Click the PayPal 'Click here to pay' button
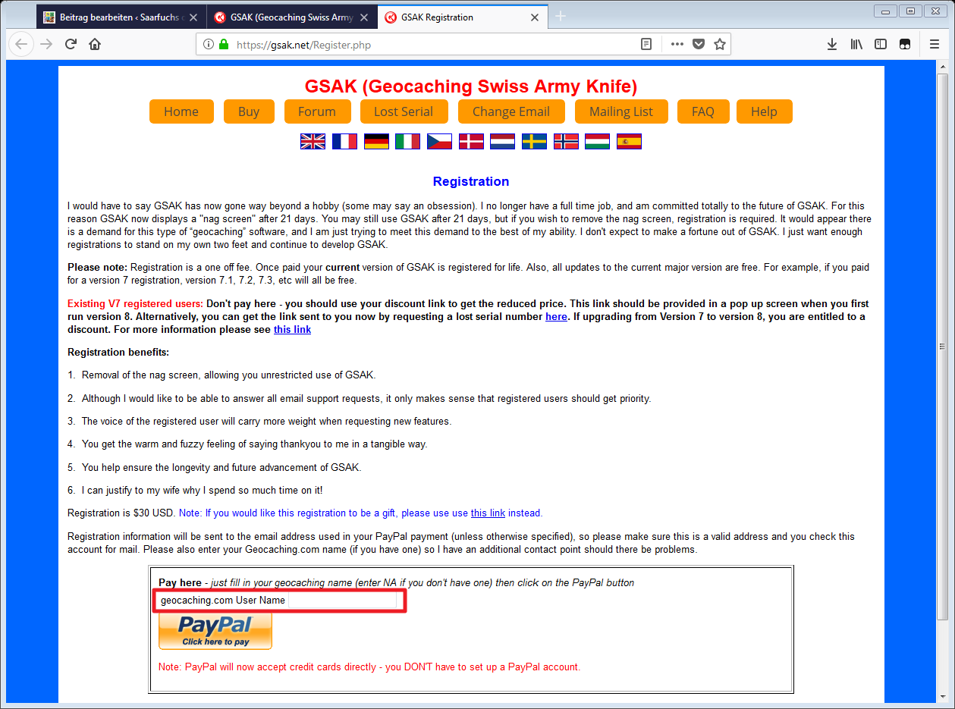Viewport: 955px width, 709px height. [x=215, y=631]
